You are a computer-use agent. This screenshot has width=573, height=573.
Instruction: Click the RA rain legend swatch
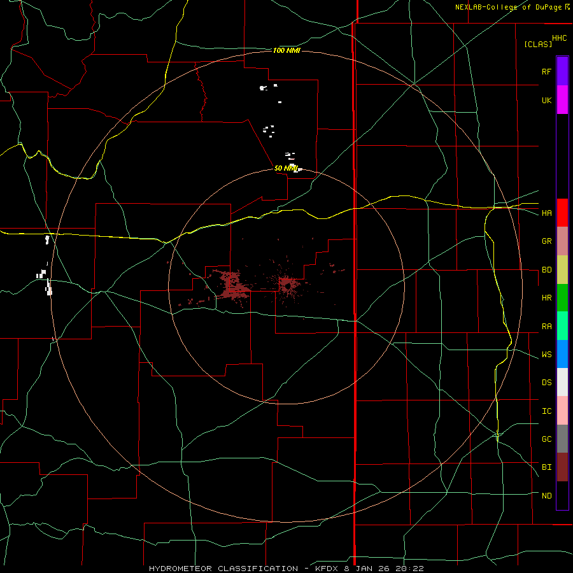pos(562,326)
